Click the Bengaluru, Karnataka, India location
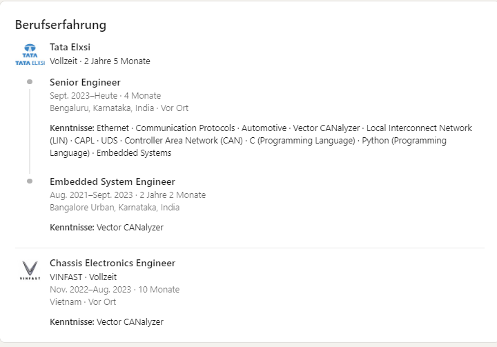Image resolution: width=497 pixels, height=347 pixels. click(101, 108)
